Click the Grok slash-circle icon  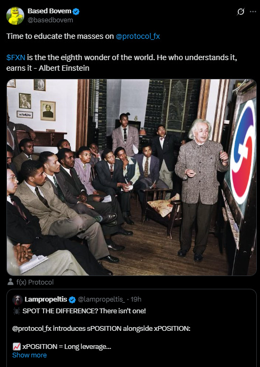pyautogui.click(x=240, y=12)
